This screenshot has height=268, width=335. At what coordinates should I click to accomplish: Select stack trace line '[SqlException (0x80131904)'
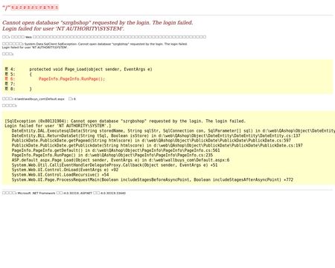click(125, 121)
